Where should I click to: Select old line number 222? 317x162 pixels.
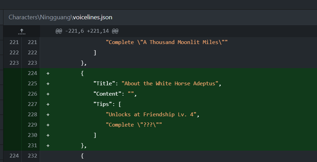coord(14,53)
